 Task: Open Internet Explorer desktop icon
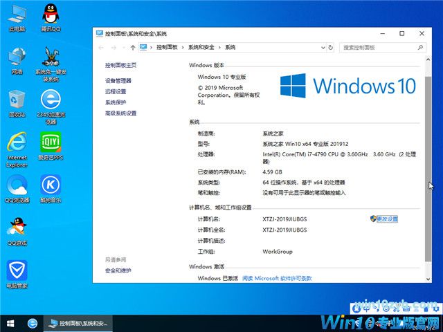(17, 150)
